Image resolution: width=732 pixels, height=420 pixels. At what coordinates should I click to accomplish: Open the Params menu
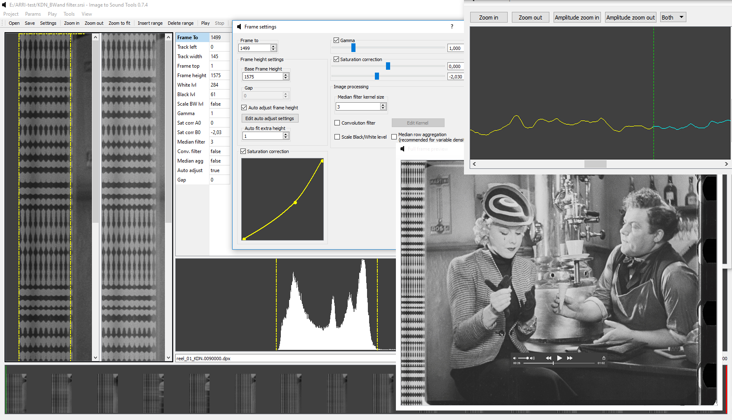point(33,14)
